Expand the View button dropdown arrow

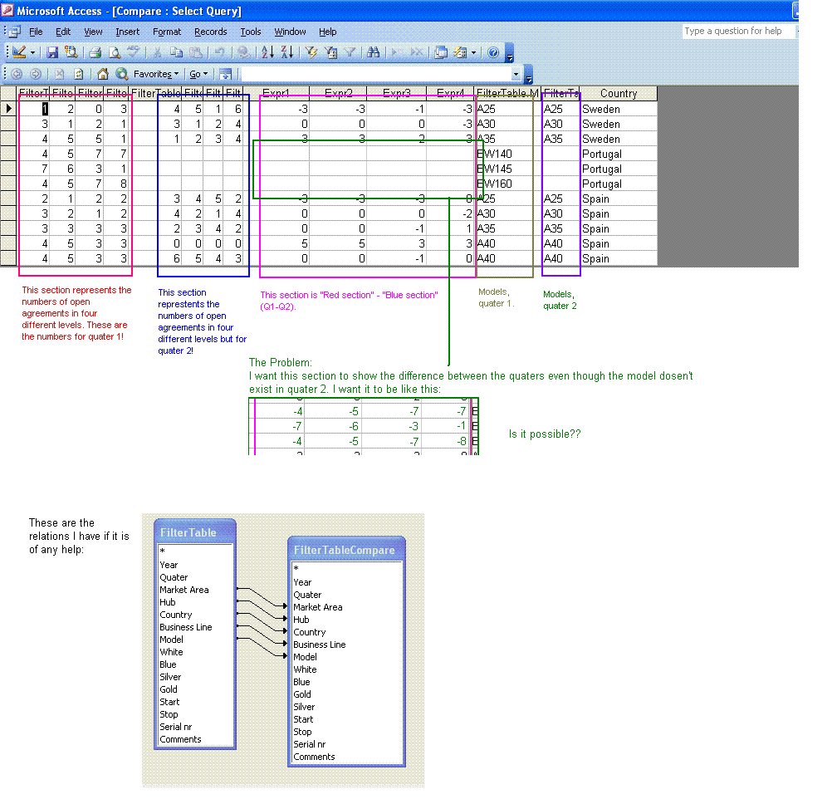coord(33,52)
